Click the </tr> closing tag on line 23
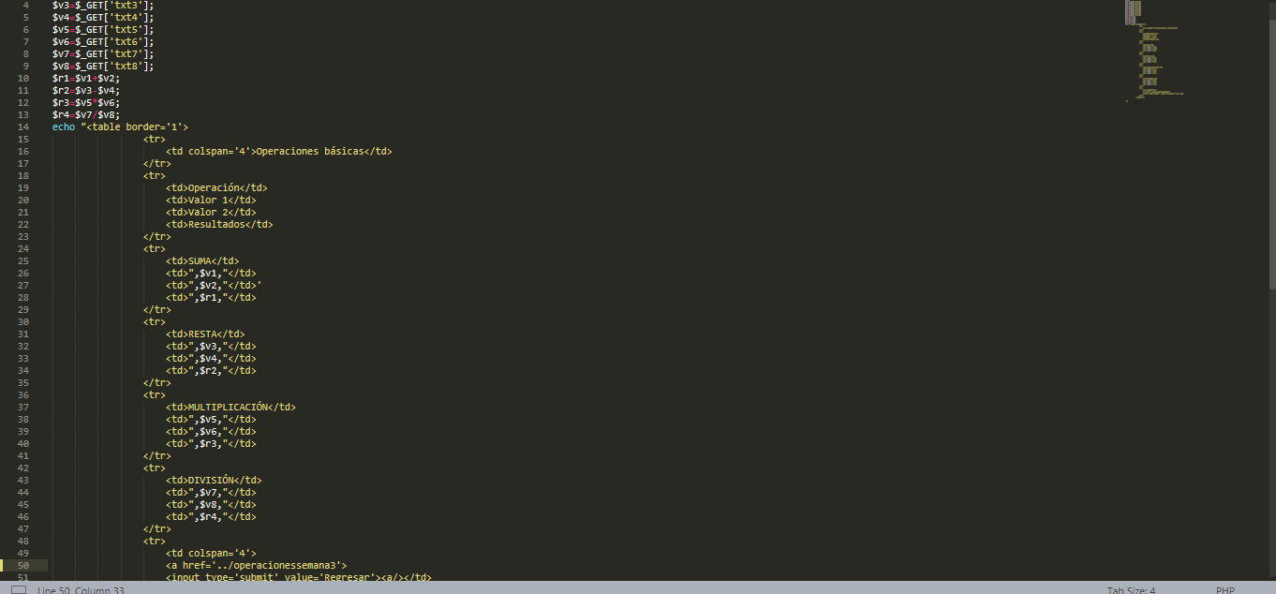The height and width of the screenshot is (594, 1276). (157, 236)
